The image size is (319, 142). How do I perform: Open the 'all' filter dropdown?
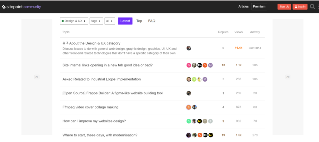point(109,21)
